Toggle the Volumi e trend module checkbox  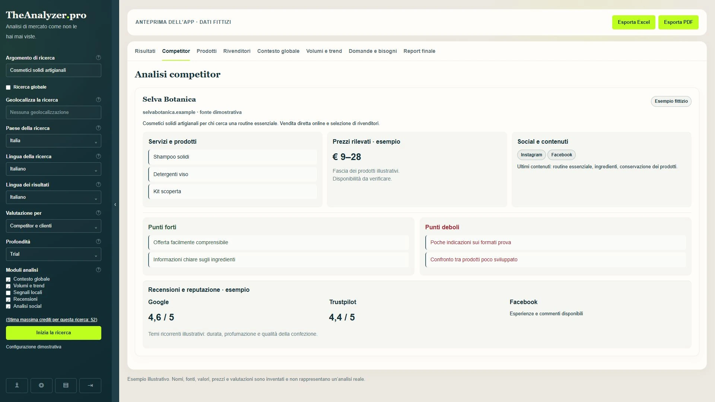(8, 286)
